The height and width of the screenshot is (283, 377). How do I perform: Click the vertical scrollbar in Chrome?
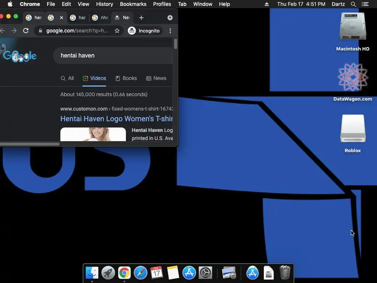coord(176,44)
